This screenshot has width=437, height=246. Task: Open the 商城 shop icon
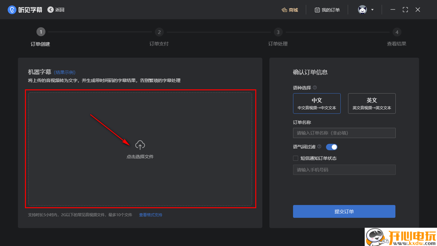tap(284, 10)
